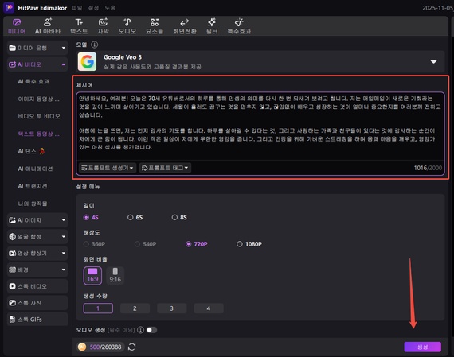
Task: Open the 미디어 tab icon
Action: 17,22
